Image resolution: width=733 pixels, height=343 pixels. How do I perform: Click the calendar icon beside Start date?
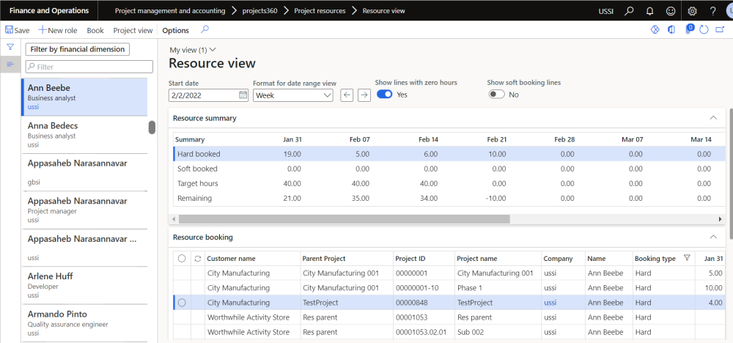point(243,95)
